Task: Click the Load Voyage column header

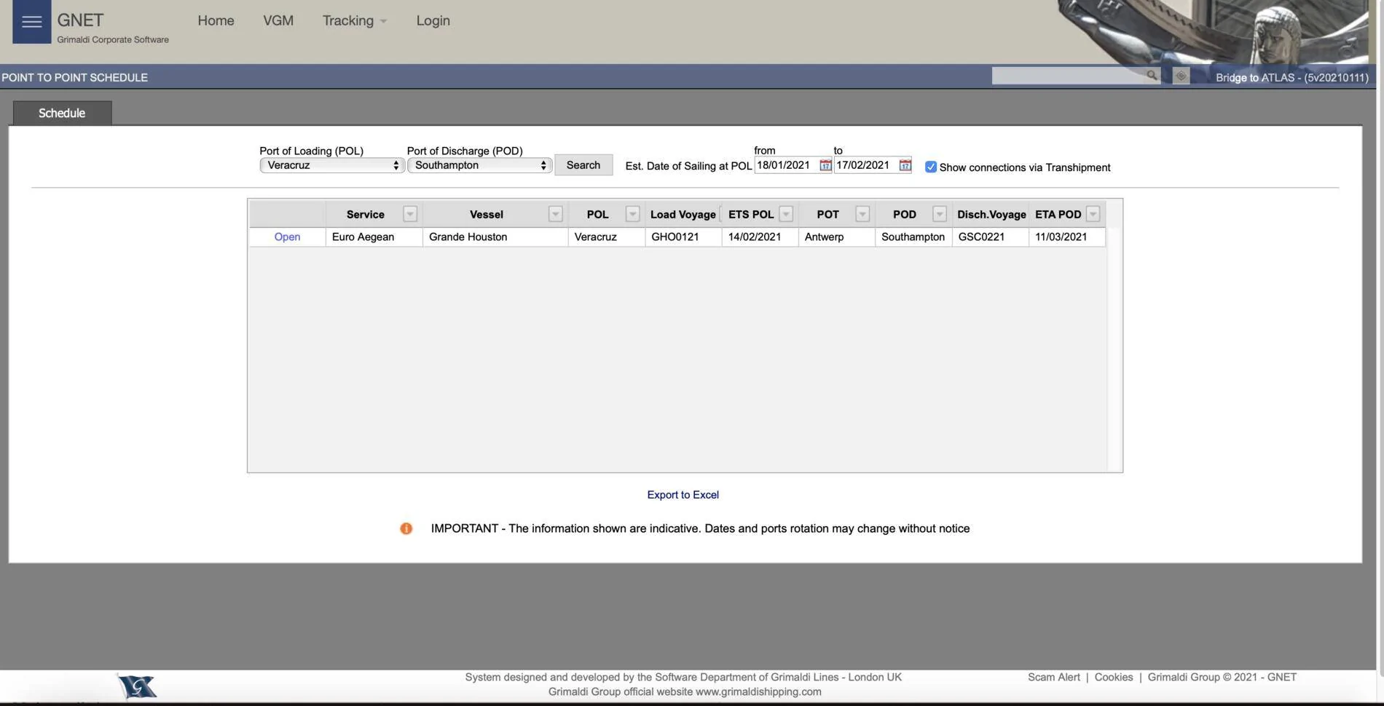Action: pyautogui.click(x=683, y=214)
